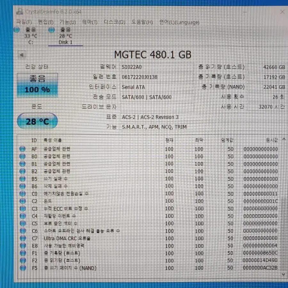The height and width of the screenshot is (288, 288).
Task: Click the status orb of row C7
Action: [x=23, y=238]
